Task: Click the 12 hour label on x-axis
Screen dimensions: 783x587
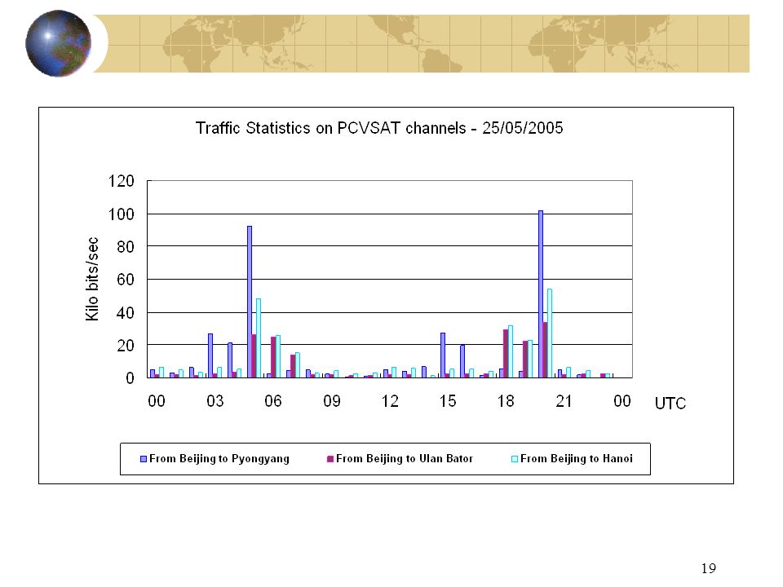Action: click(390, 401)
